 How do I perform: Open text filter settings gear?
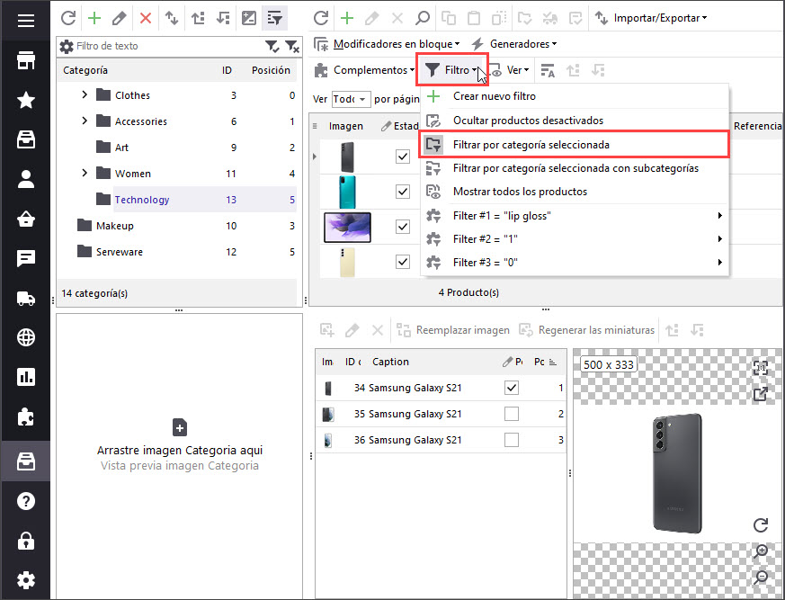pyautogui.click(x=66, y=47)
